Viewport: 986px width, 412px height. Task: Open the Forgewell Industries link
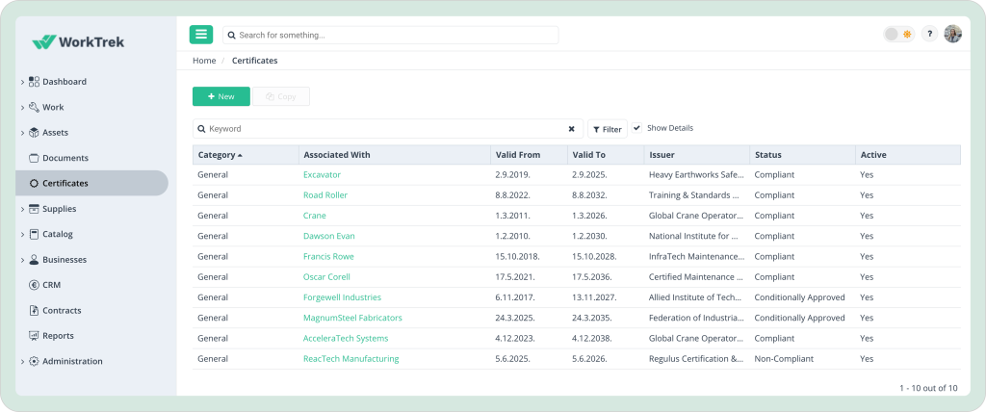(x=342, y=297)
